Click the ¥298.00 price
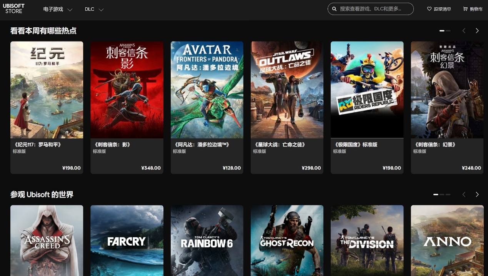The image size is (488, 276). (311, 168)
